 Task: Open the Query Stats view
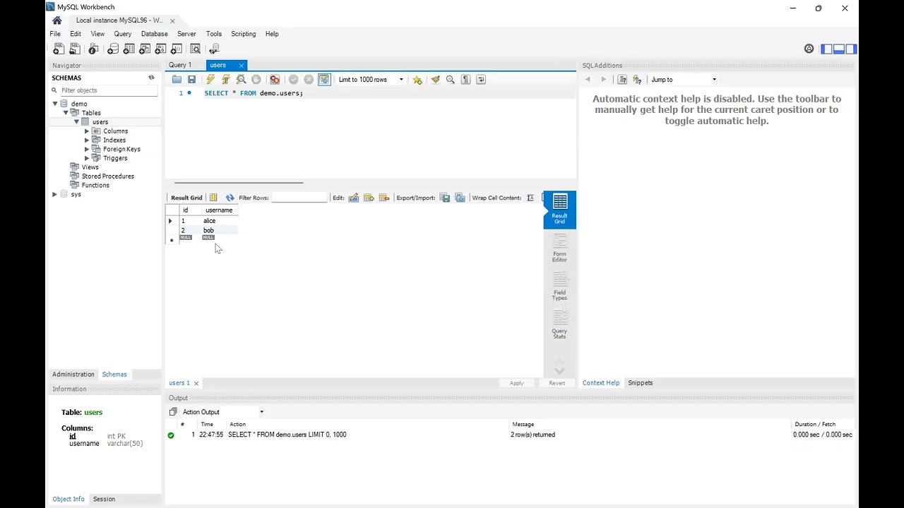pyautogui.click(x=559, y=325)
